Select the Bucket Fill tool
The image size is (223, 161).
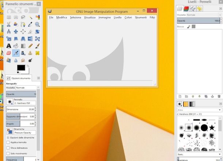pos(16,46)
